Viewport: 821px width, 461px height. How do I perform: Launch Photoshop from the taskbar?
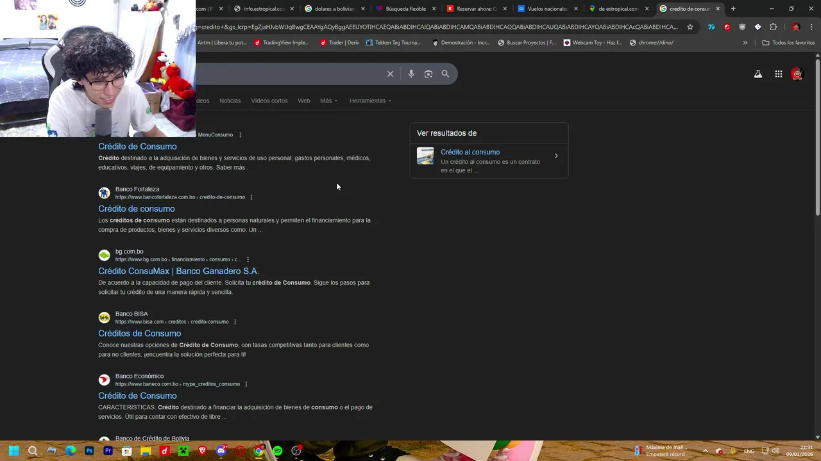(x=89, y=451)
